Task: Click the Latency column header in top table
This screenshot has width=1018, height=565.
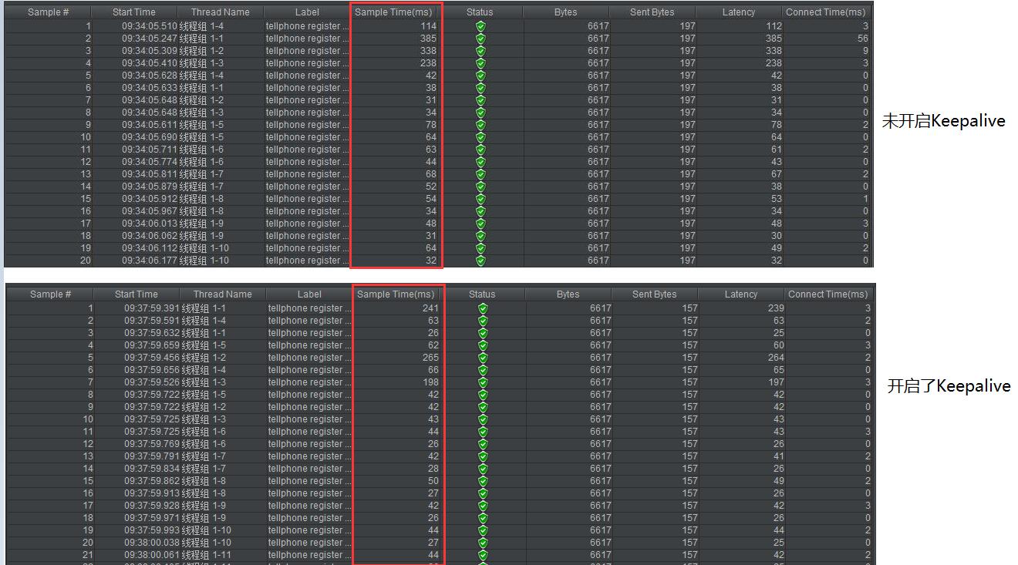Action: coord(738,12)
